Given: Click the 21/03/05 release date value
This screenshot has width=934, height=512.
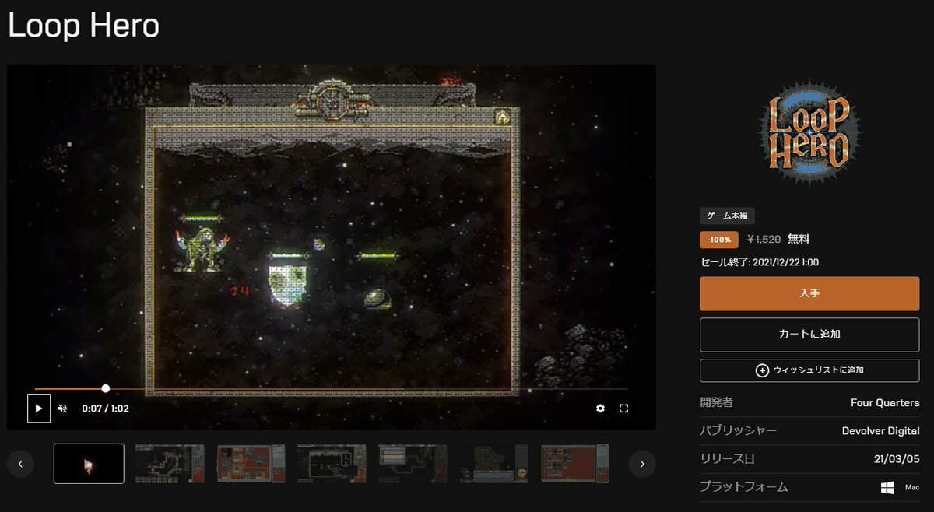Looking at the screenshot, I should (x=897, y=459).
